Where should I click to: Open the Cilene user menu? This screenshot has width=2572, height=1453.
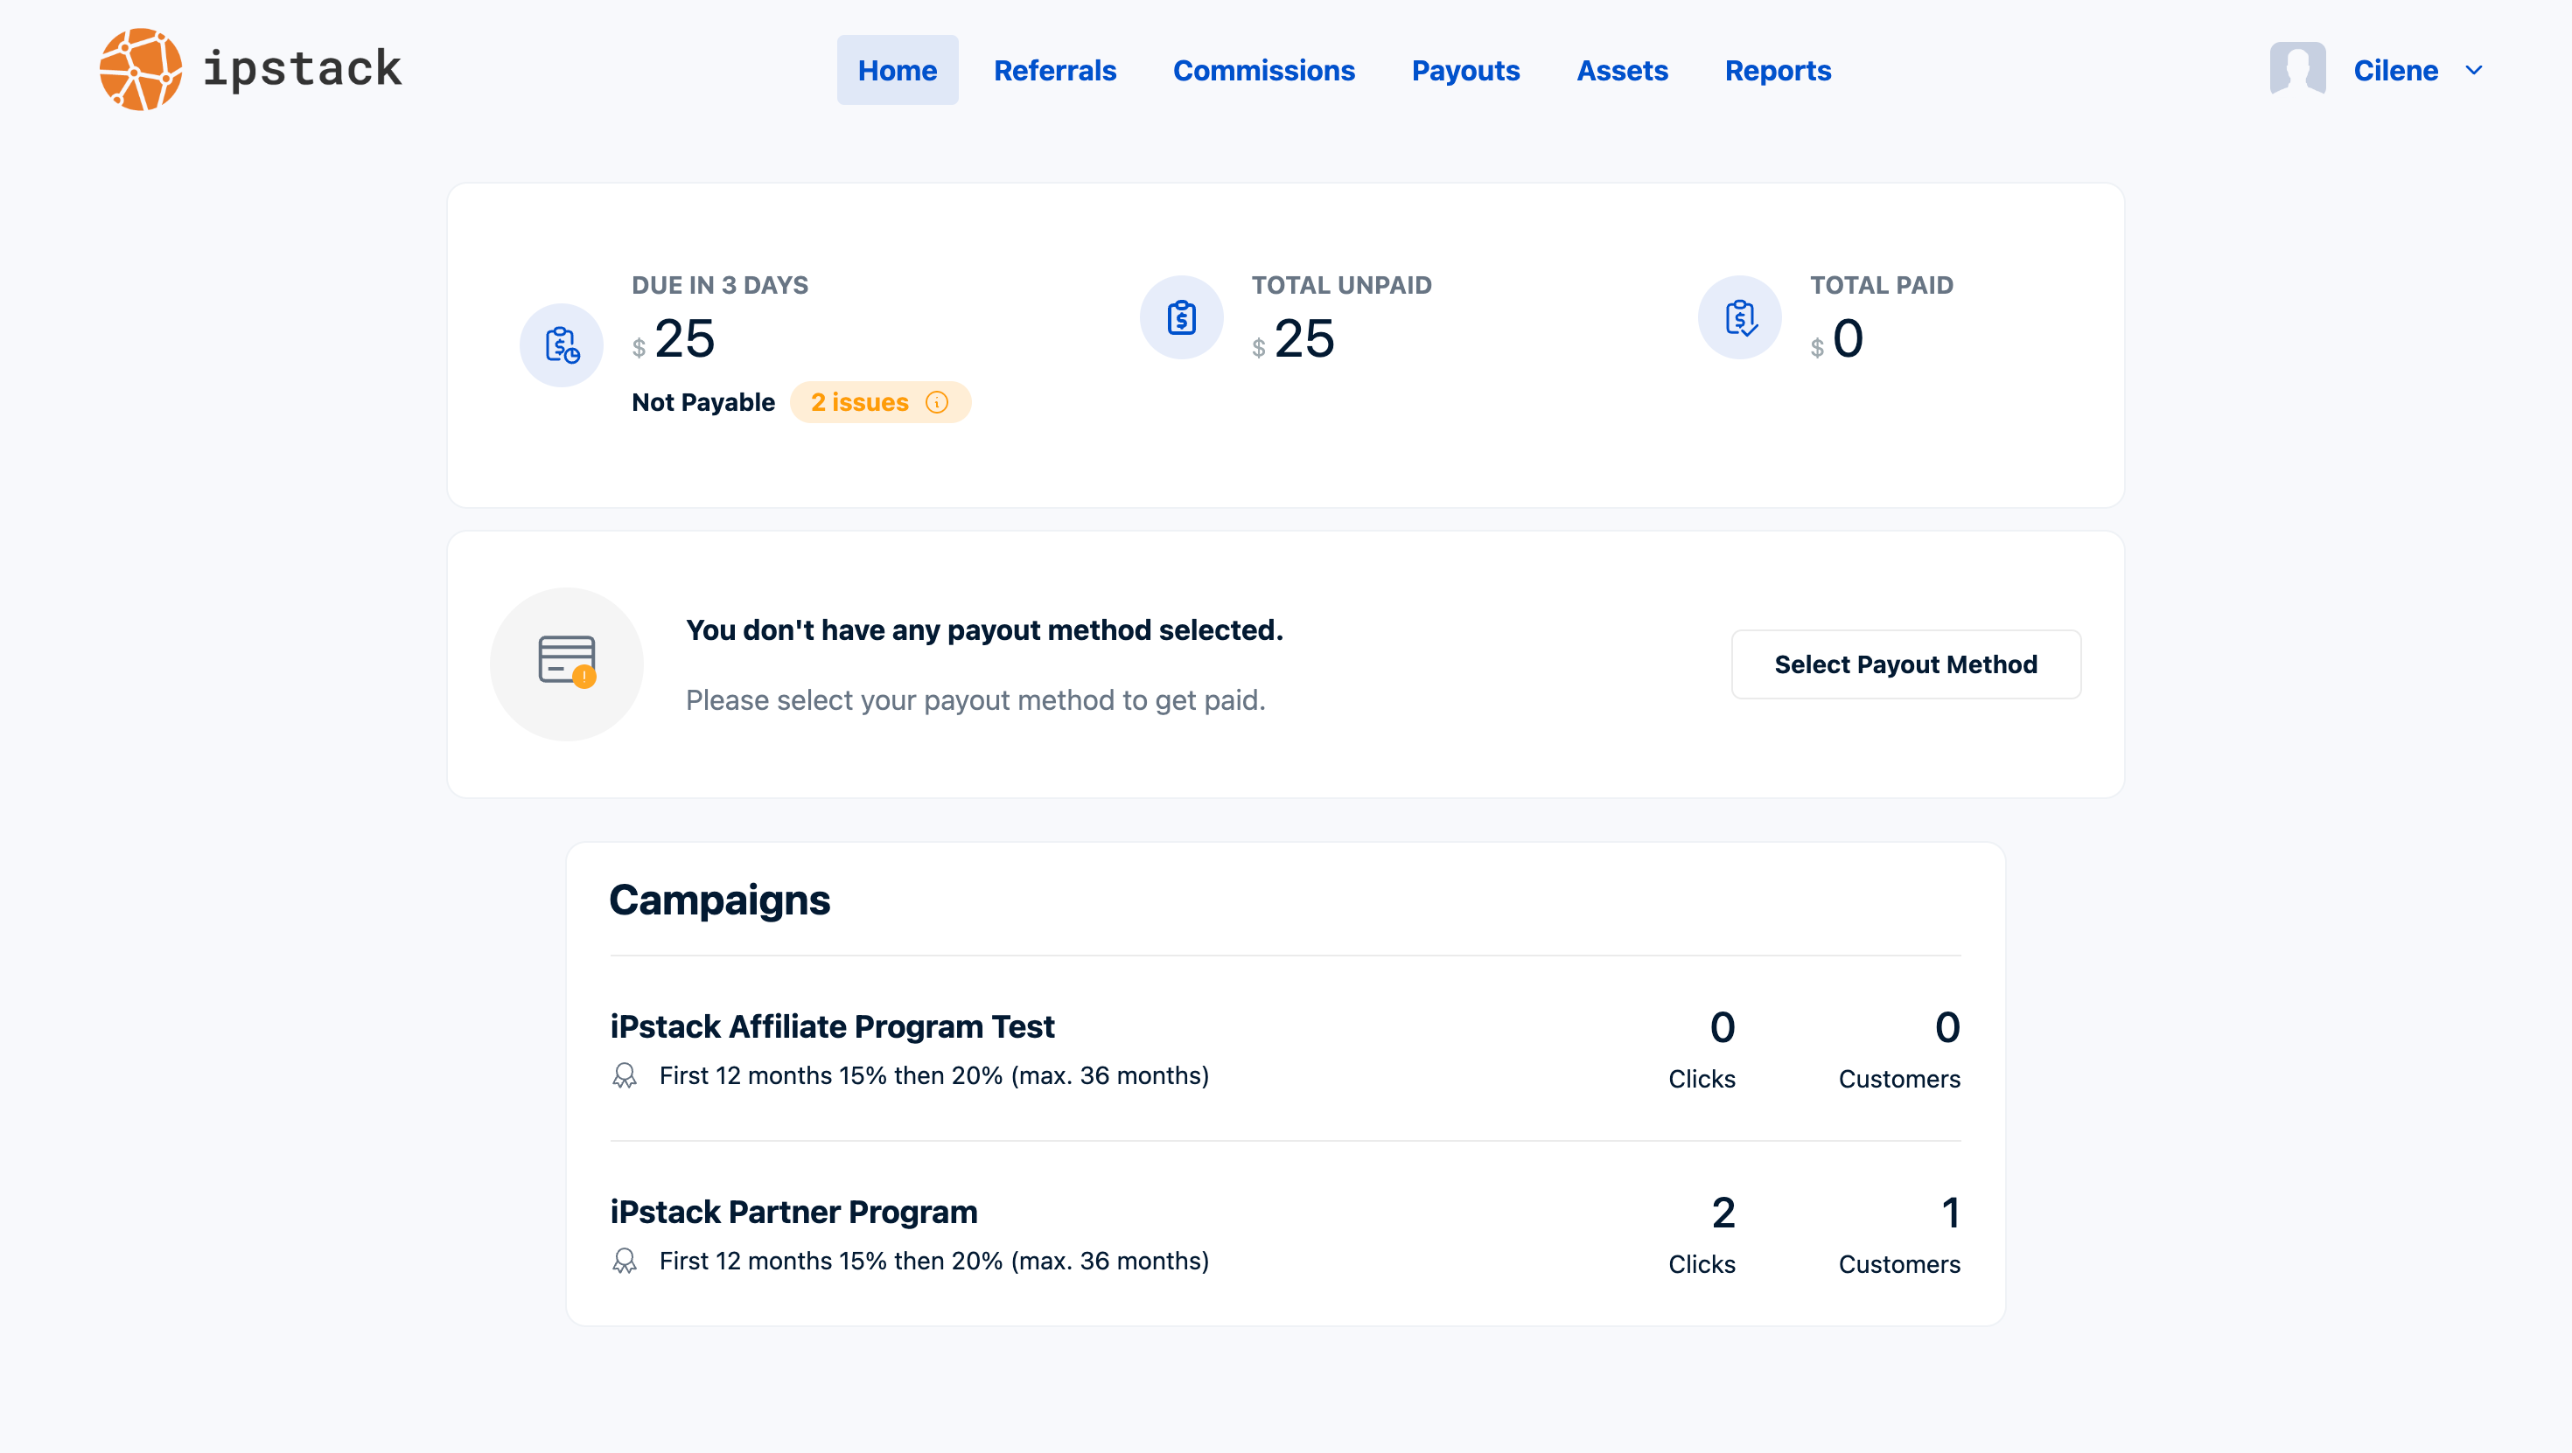[x=2394, y=70]
